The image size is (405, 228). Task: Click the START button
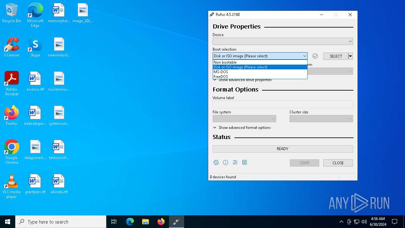click(x=304, y=163)
